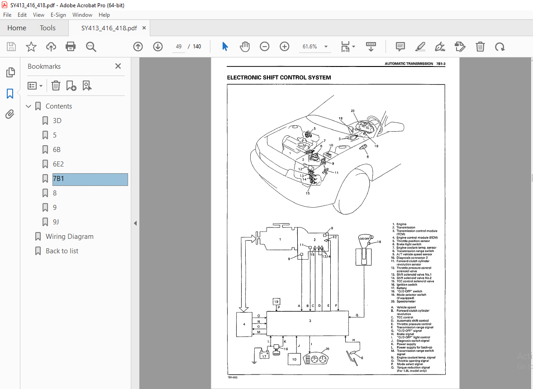Click the scrolling mode keyboard icon
The height and width of the screenshot is (389, 533).
click(x=371, y=47)
